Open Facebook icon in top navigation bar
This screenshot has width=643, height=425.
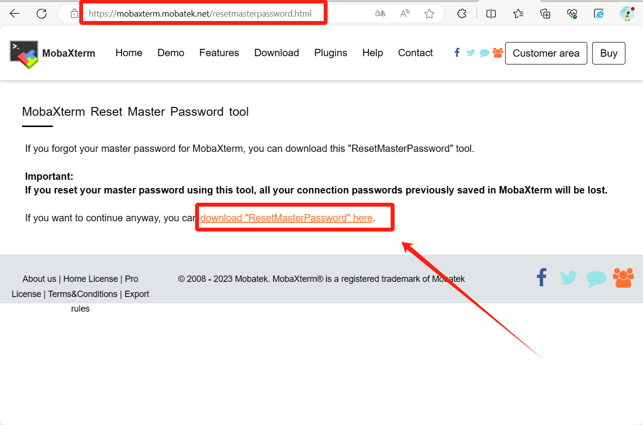457,53
